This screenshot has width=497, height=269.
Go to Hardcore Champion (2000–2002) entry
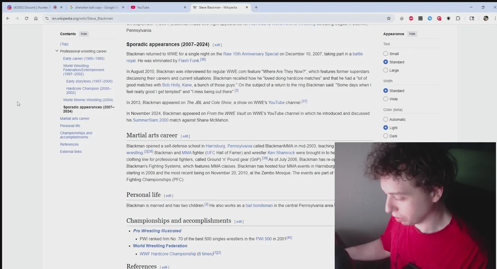click(89, 90)
